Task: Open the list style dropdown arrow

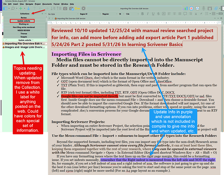Action: pyautogui.click(x=210, y=14)
